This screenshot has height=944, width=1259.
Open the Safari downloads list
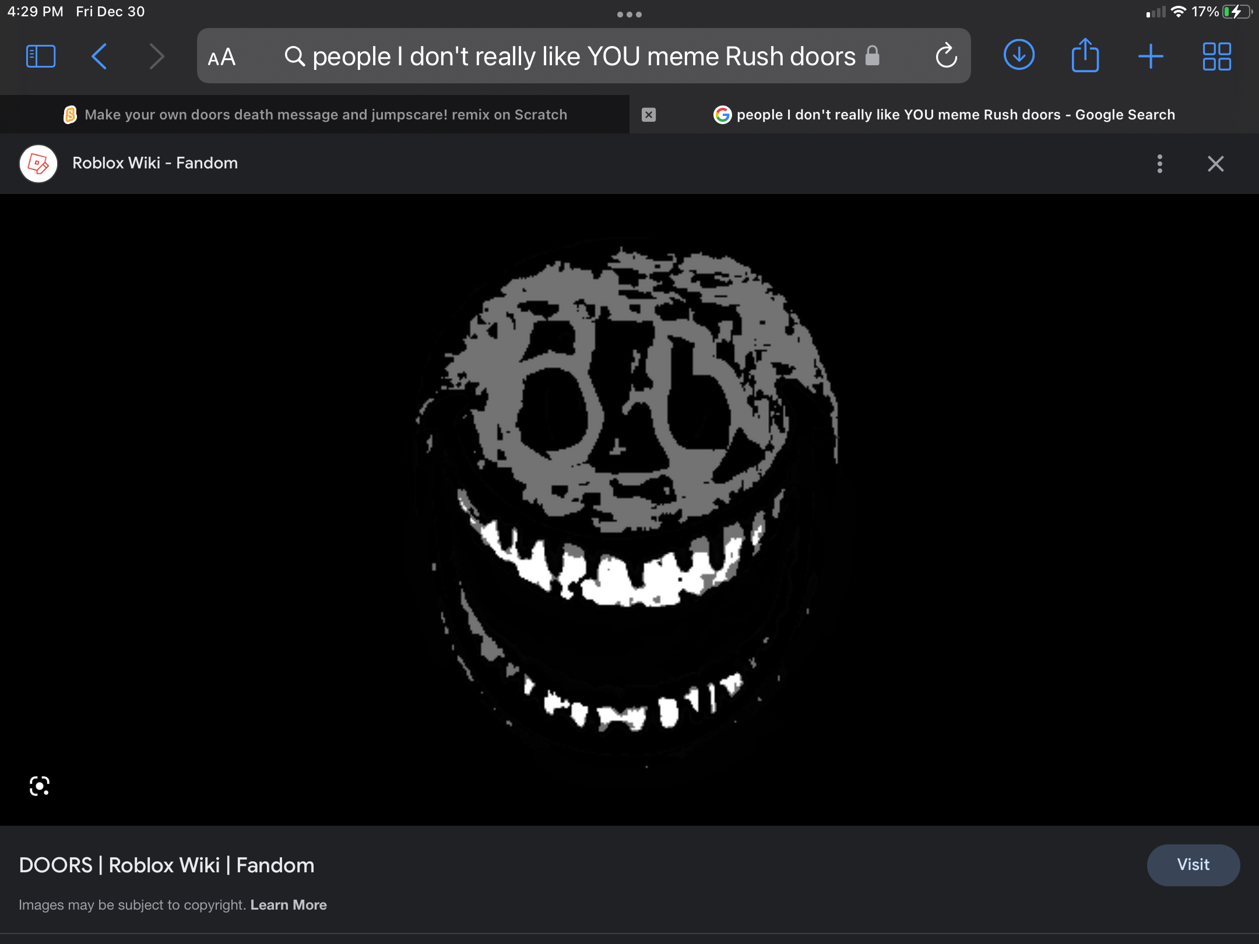[x=1019, y=55]
